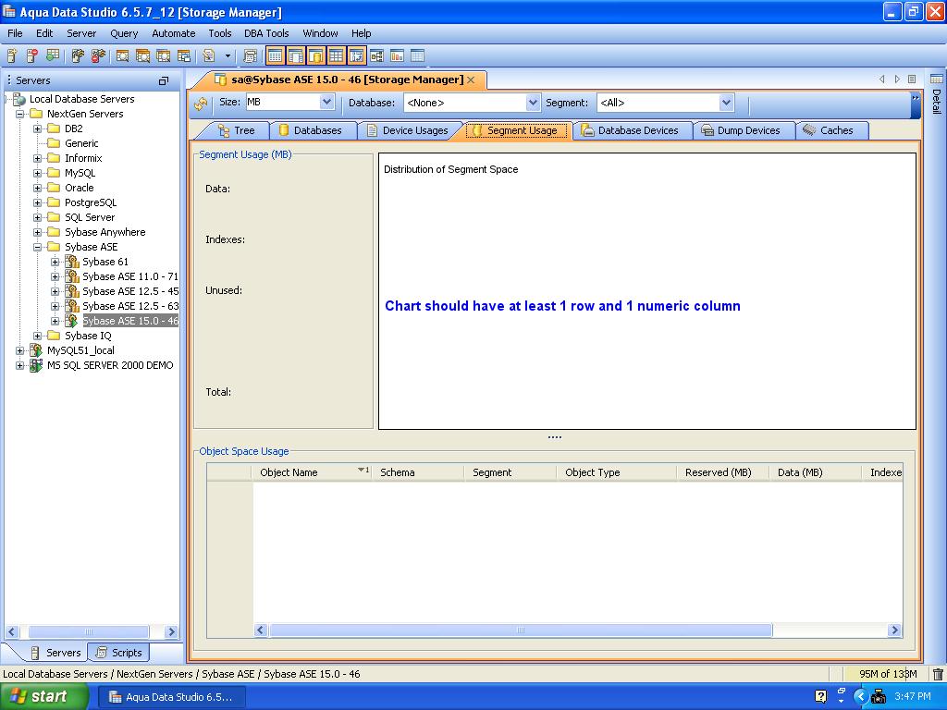The height and width of the screenshot is (710, 947).
Task: Click the garbage collect trash can icon
Action: pyautogui.click(x=938, y=674)
